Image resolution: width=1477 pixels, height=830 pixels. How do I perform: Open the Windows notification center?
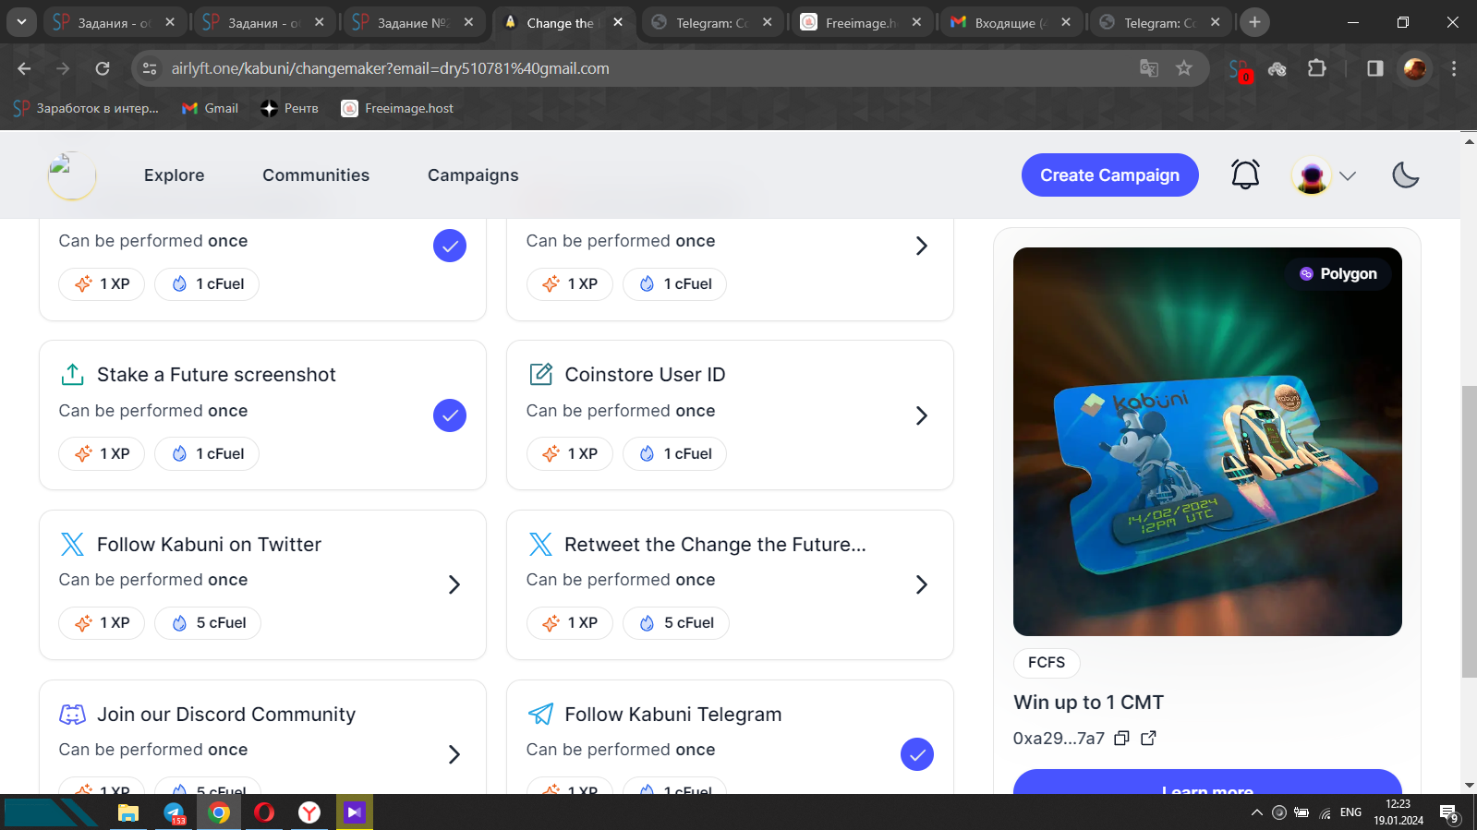(1449, 813)
